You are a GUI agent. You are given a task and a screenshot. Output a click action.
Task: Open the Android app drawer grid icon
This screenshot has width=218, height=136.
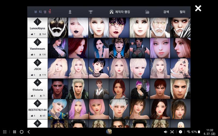coord(5,132)
